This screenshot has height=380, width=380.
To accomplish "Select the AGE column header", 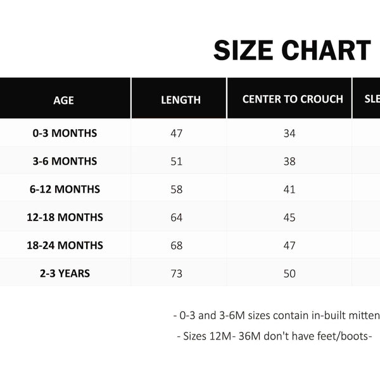I will (64, 99).
